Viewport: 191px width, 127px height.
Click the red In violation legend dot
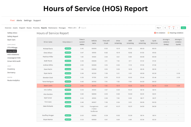(155, 33)
